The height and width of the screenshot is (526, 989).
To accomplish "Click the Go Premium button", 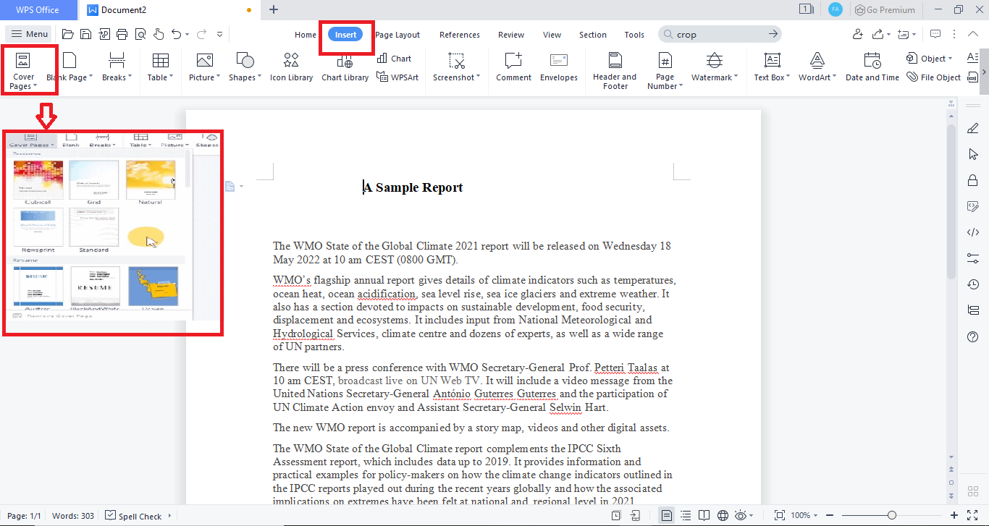I will click(x=885, y=9).
